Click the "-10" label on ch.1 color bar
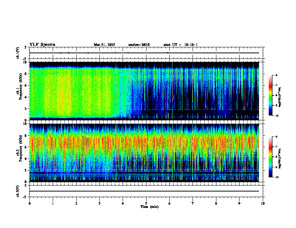The width and height of the screenshot is (296, 228). (x=276, y=116)
